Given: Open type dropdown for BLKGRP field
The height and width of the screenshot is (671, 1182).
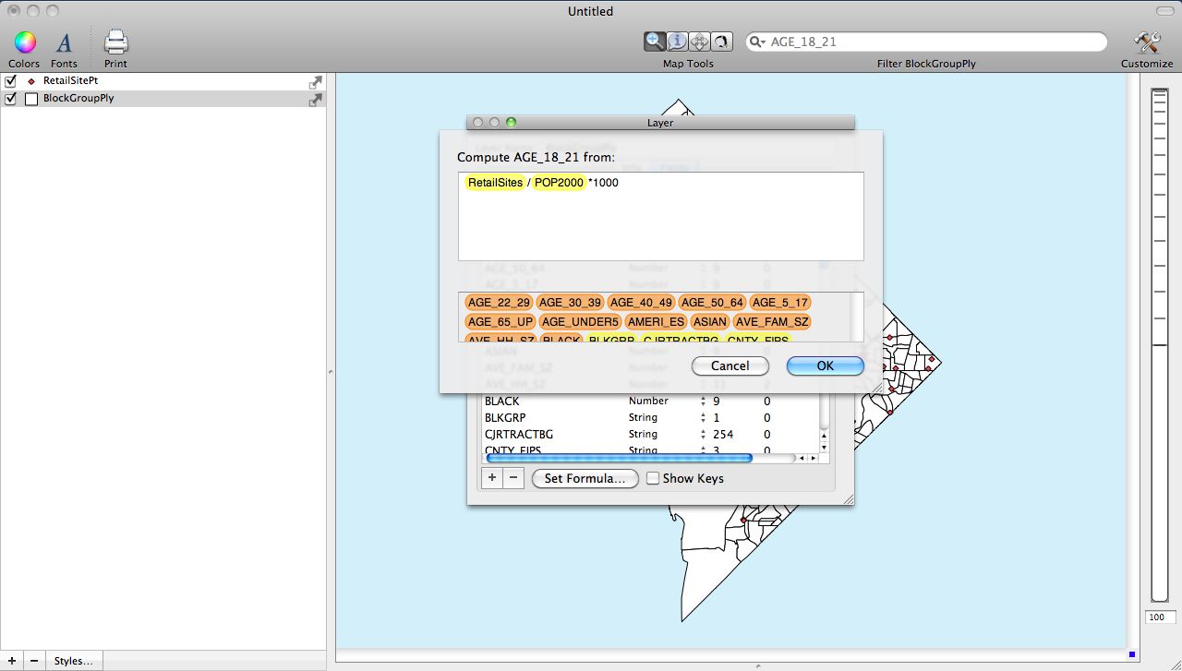Looking at the screenshot, I should [703, 418].
